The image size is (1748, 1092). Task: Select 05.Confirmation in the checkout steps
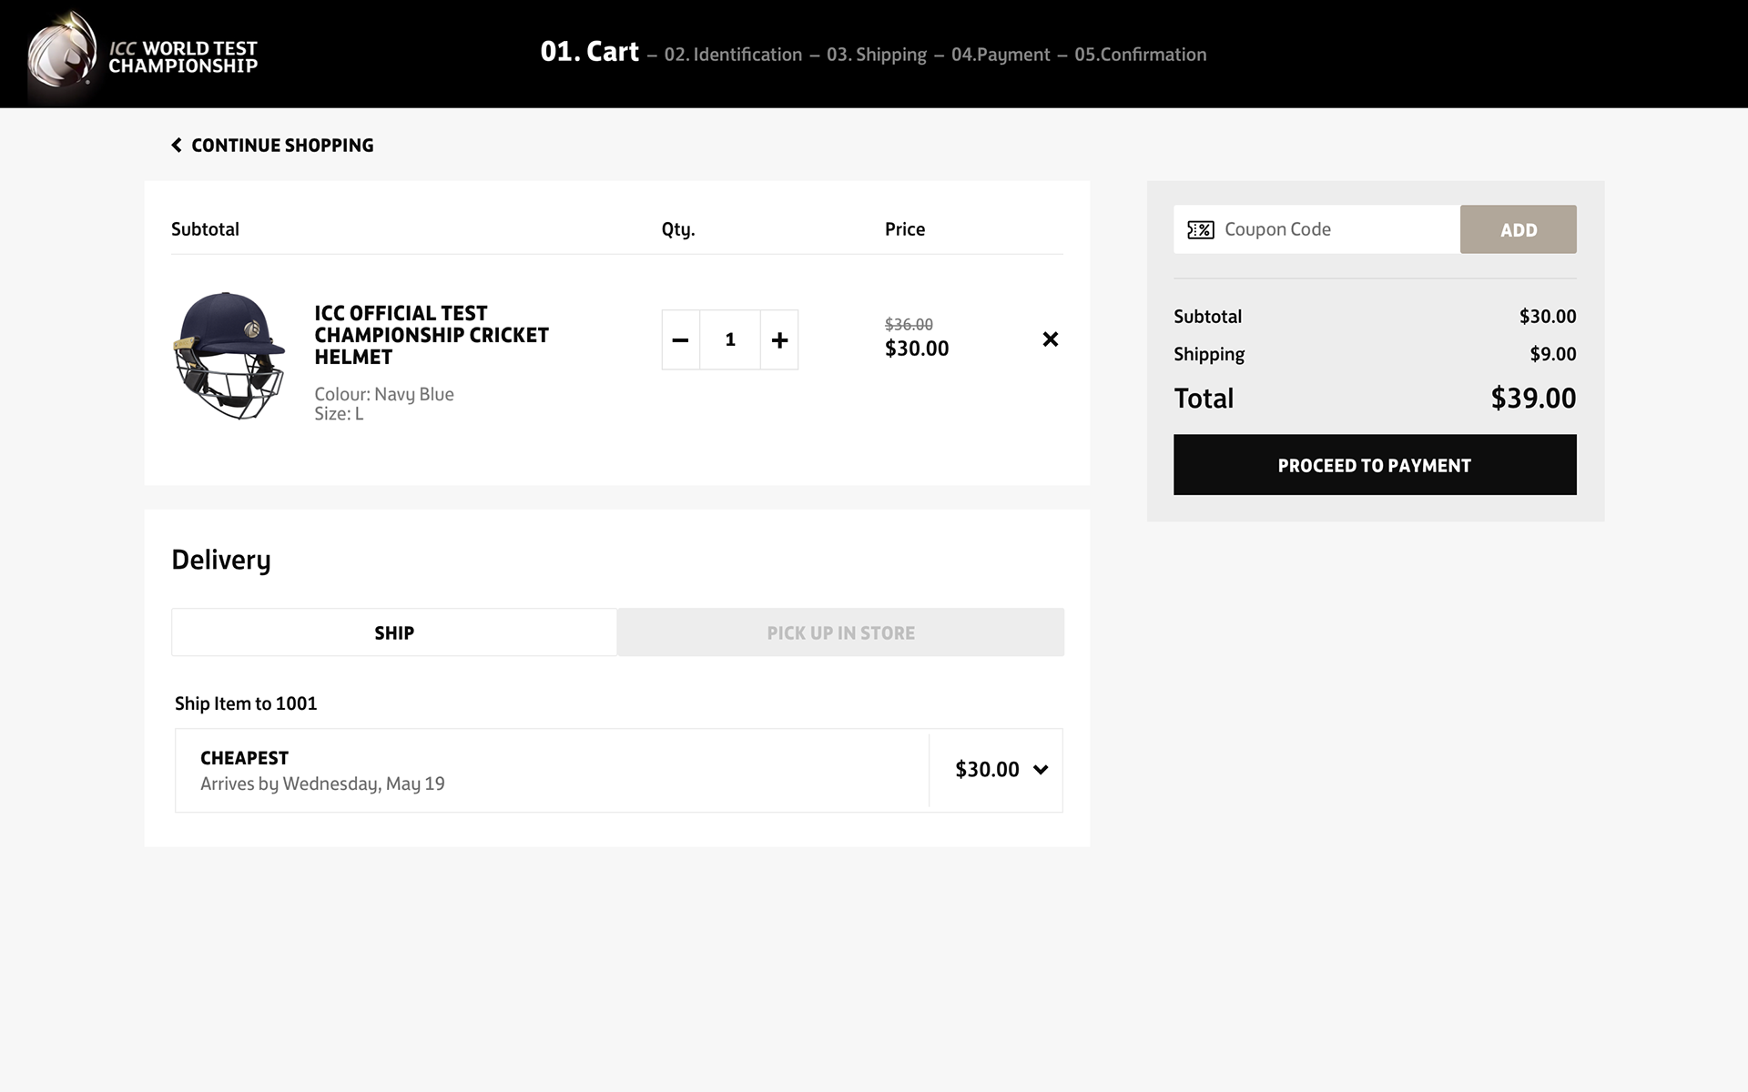pyautogui.click(x=1140, y=56)
